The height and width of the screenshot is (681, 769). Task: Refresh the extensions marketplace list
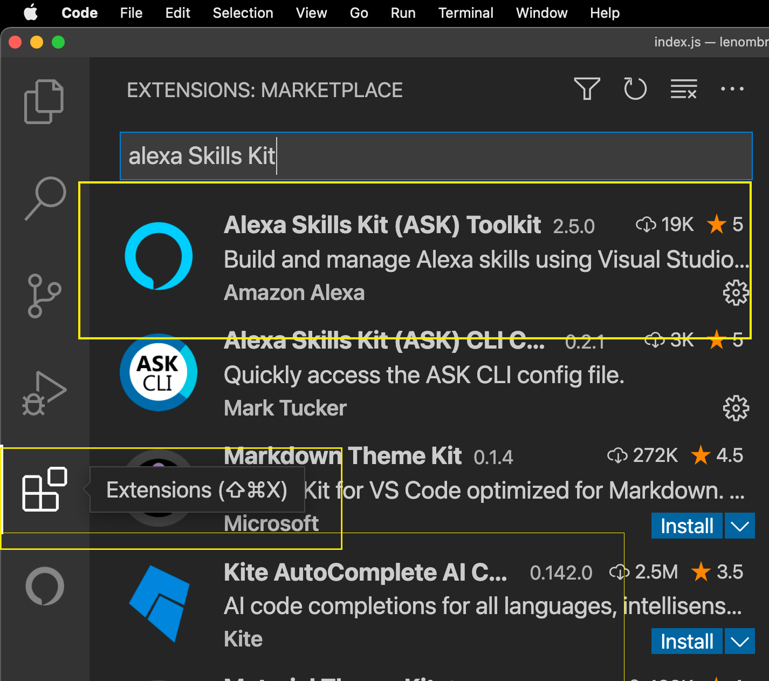point(635,89)
